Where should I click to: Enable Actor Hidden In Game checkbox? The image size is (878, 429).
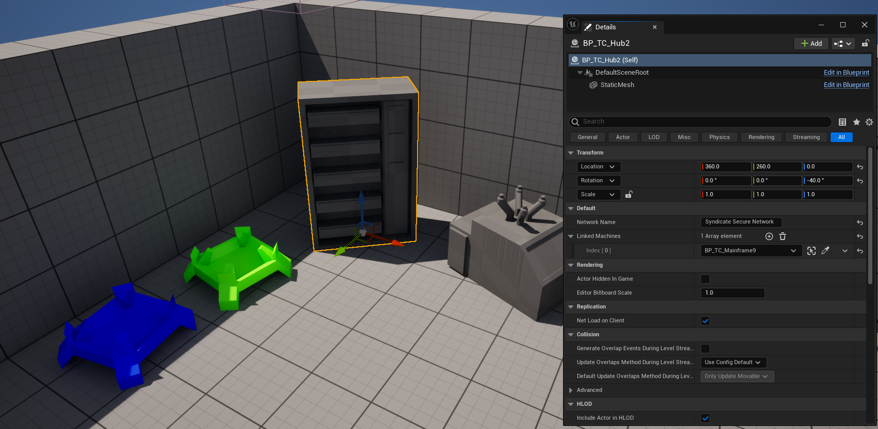point(705,279)
